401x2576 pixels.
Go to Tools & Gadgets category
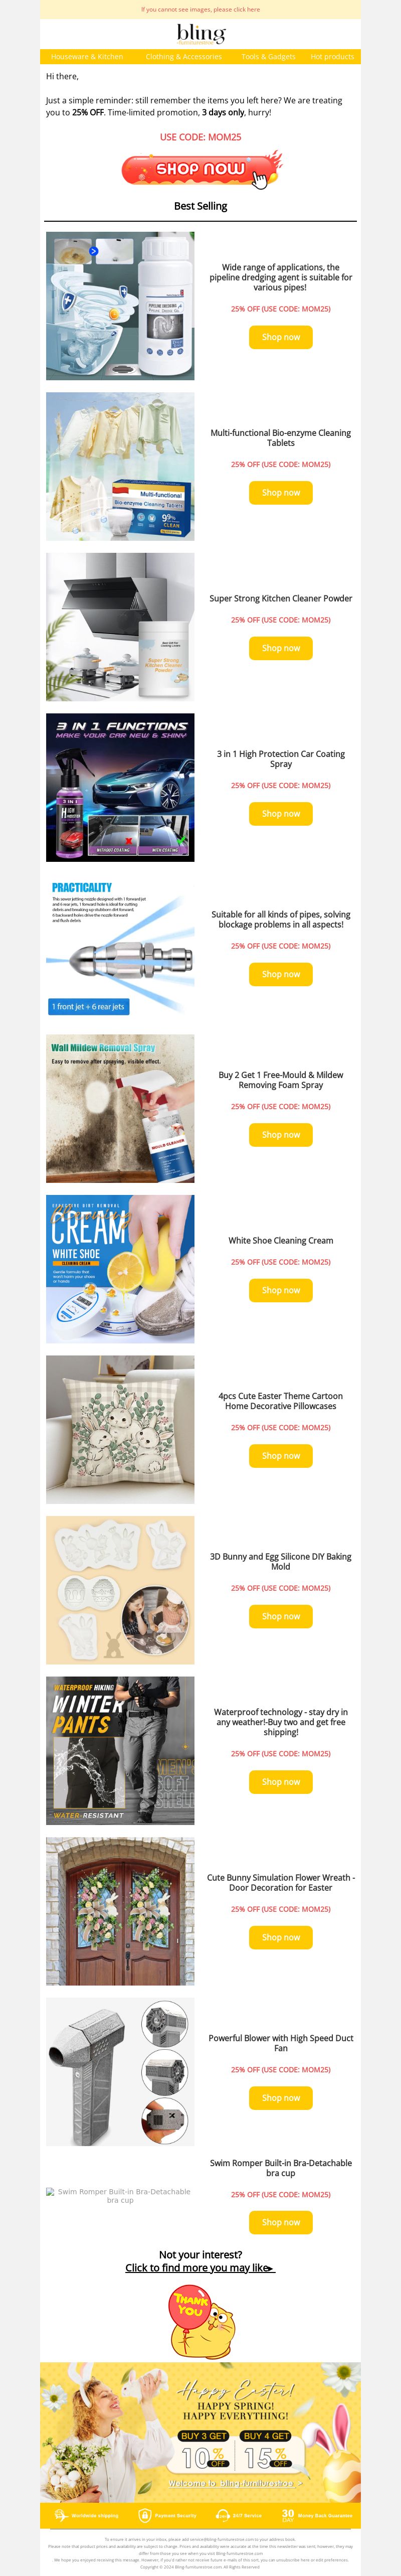(268, 57)
